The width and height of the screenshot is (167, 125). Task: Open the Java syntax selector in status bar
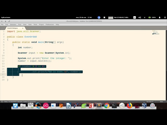(x=161, y=102)
